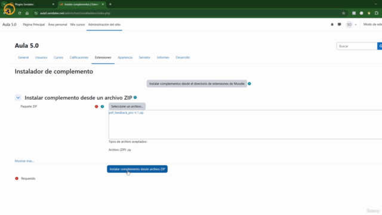Close the Plugins Sendatec browser tab
The height and width of the screenshot is (215, 382).
[53, 4]
